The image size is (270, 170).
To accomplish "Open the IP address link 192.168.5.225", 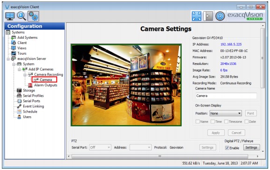I will [231, 44].
